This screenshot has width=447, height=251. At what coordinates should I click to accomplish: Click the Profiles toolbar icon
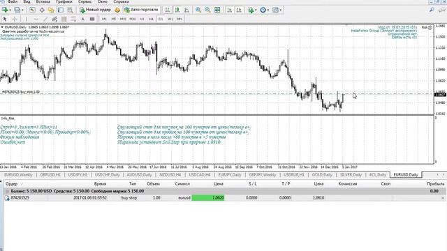[x=17, y=10]
